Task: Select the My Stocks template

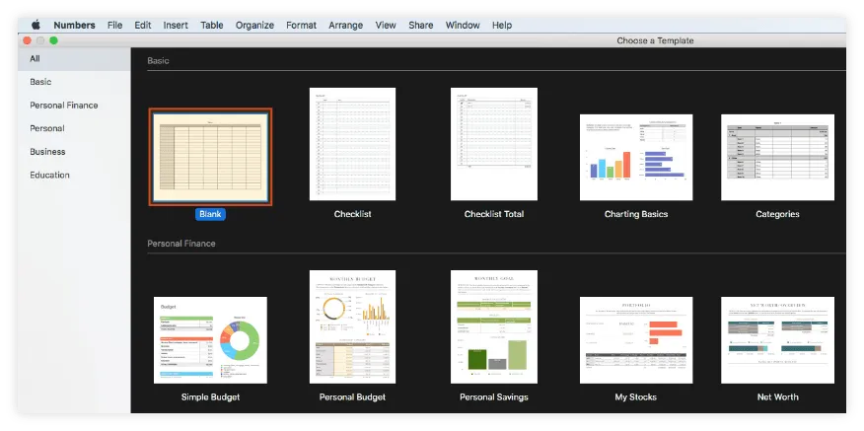Action: click(635, 339)
